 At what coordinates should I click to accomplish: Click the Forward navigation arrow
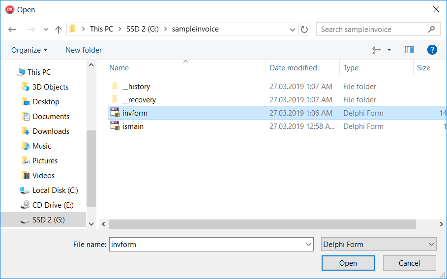tap(31, 29)
